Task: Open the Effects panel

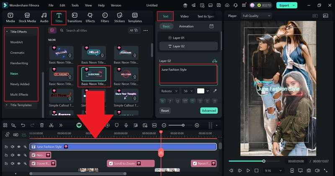Action: 90,18
